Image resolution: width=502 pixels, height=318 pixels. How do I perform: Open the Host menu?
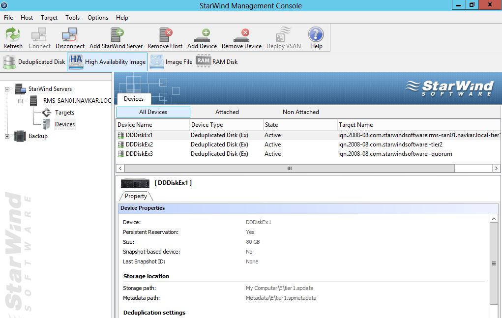click(x=27, y=18)
